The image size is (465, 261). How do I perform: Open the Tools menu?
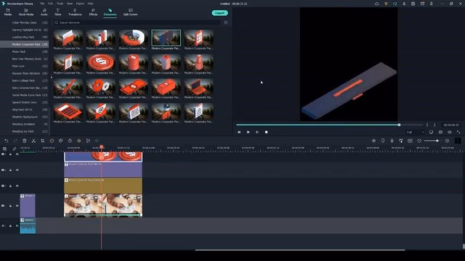pos(60,4)
